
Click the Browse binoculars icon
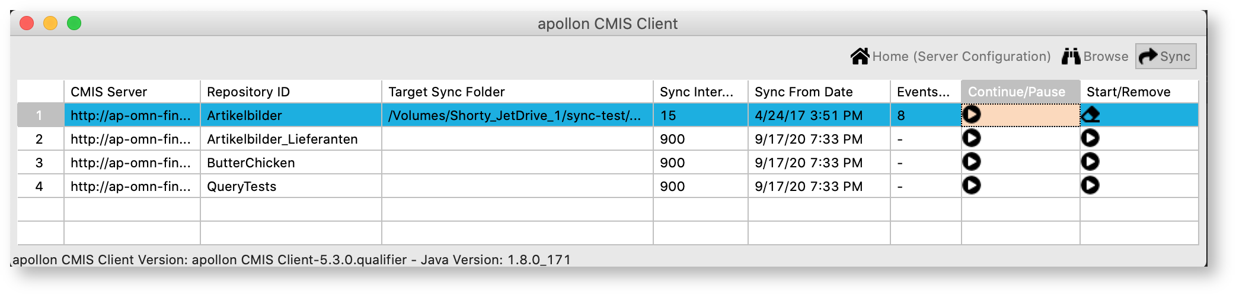[x=1071, y=56]
